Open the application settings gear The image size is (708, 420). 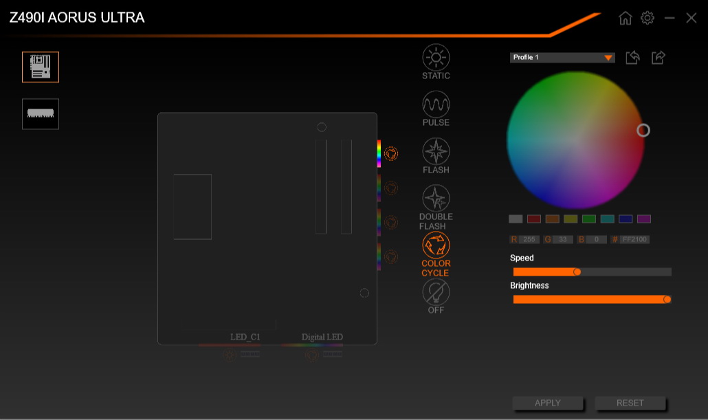click(x=648, y=18)
